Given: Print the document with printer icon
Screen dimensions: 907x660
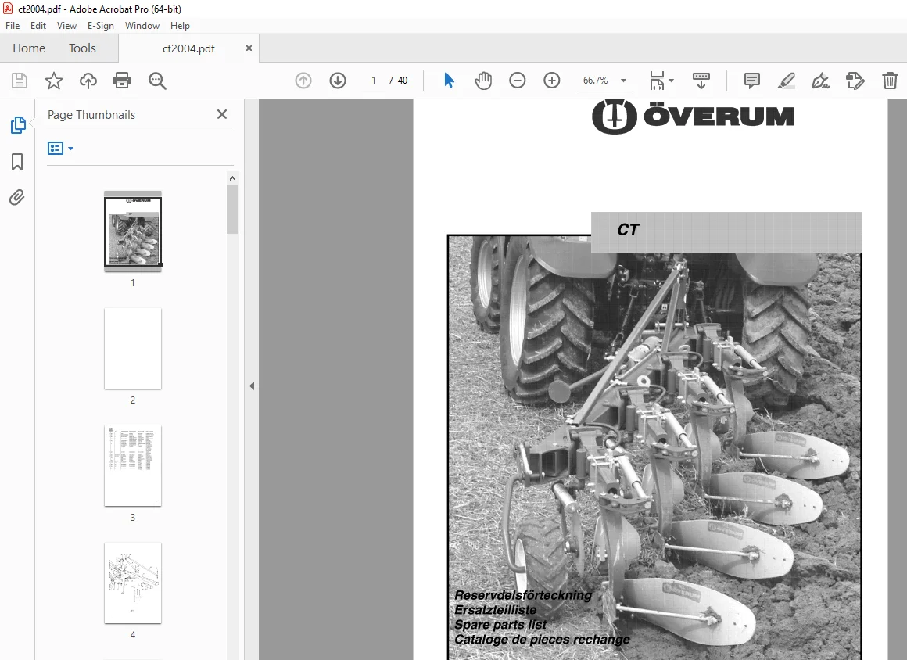Looking at the screenshot, I should pos(122,81).
